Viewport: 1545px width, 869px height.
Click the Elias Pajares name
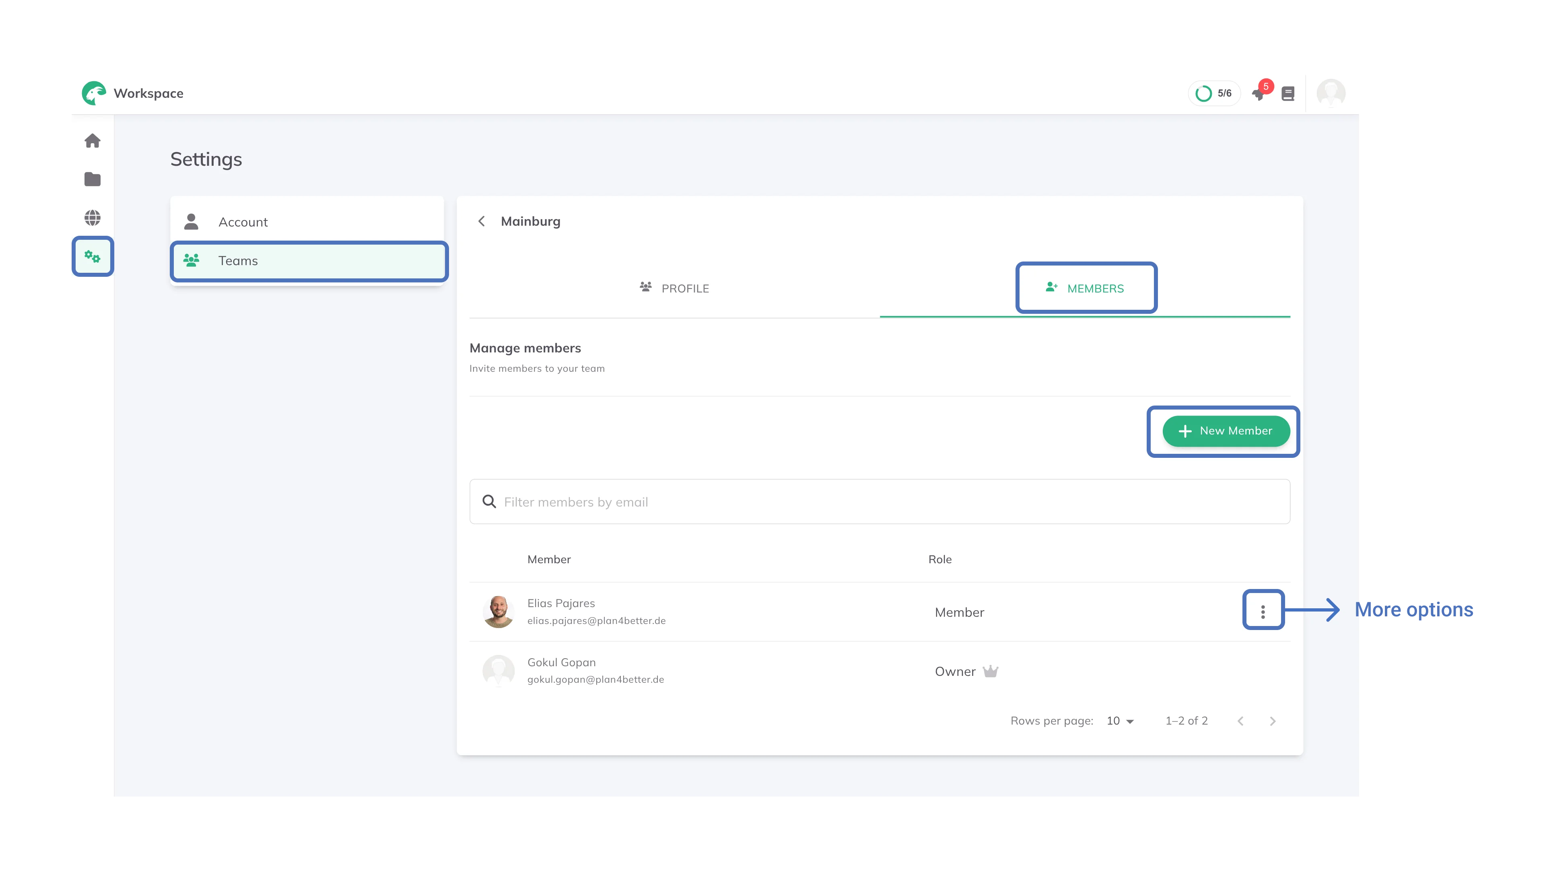(x=561, y=603)
